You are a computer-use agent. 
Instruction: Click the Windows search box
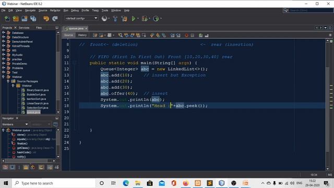[x=54, y=183]
